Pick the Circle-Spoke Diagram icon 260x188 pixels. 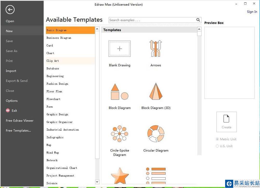pos(120,134)
